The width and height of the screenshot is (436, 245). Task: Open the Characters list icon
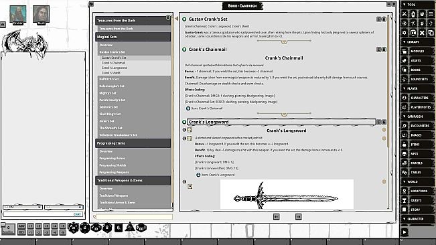(405, 98)
